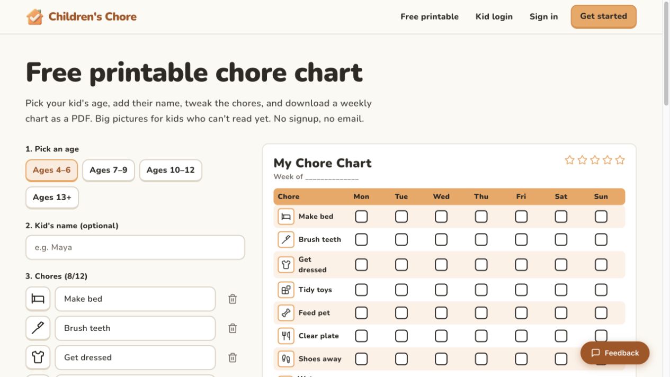Click the Week of blank line text
This screenshot has width=670, height=377.
tap(316, 177)
